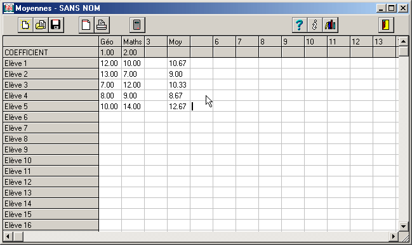Screen dimensions: 412x245
Task: Click Elève 4 Géo grade '8.00'
Action: (x=110, y=96)
